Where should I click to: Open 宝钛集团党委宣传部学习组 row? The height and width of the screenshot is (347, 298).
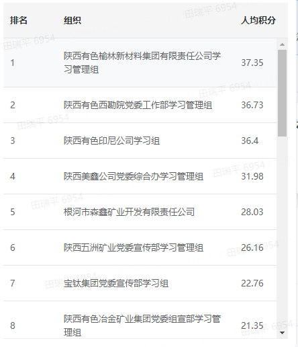click(140, 283)
